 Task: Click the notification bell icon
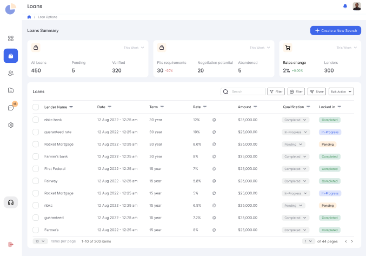click(345, 6)
